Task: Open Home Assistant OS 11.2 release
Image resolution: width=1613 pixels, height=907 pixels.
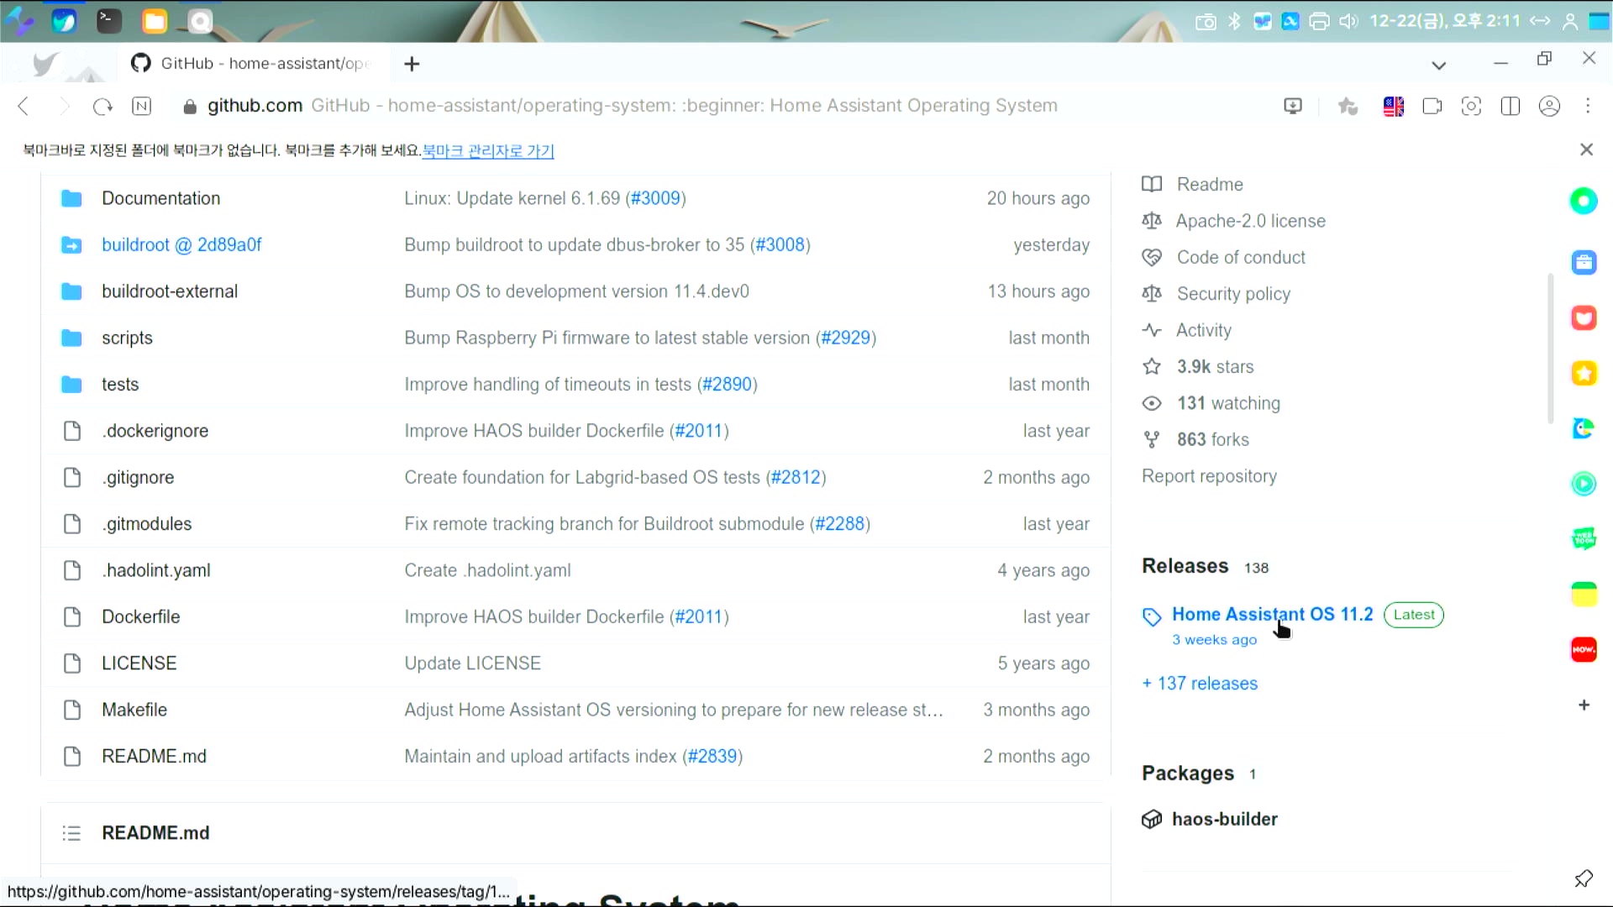Action: [1272, 614]
